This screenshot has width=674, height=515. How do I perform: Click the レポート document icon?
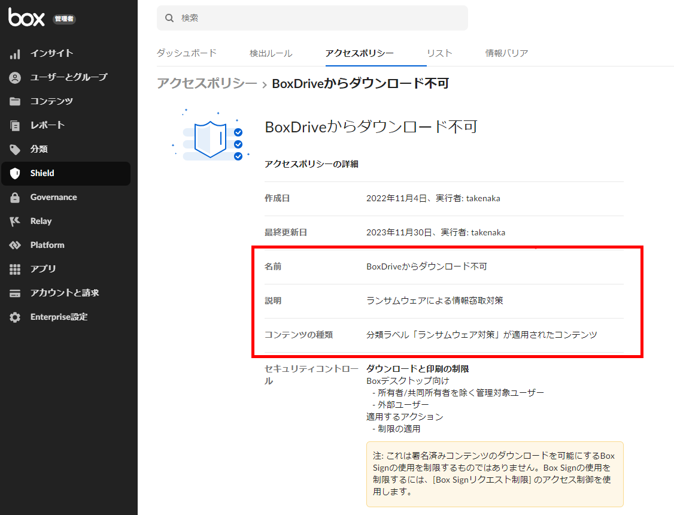[x=15, y=126]
